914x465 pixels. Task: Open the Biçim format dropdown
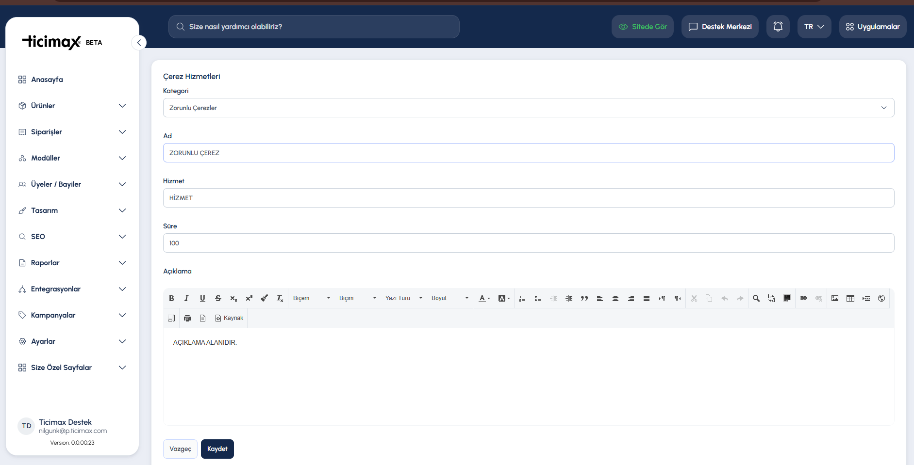(358, 298)
